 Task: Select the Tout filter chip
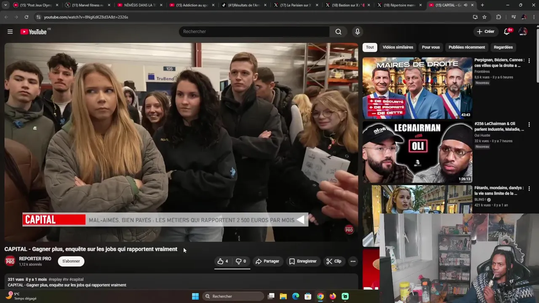370,47
